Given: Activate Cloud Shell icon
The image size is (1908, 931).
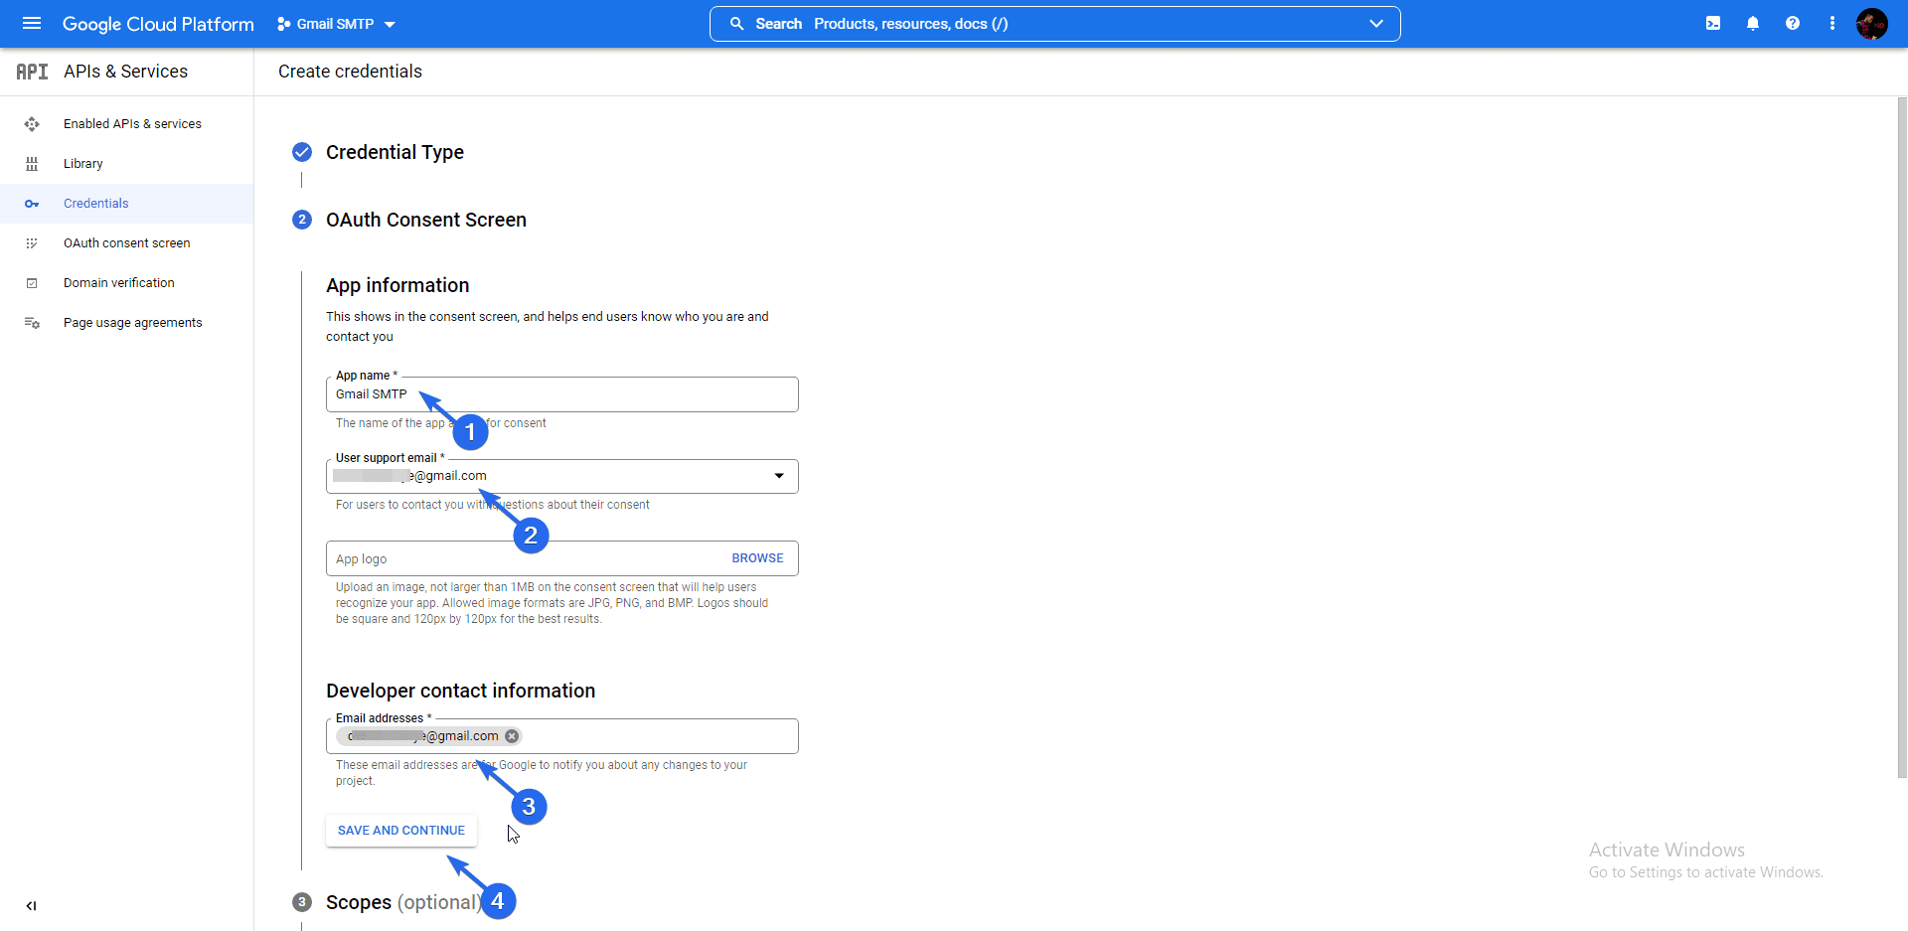Looking at the screenshot, I should point(1713,23).
